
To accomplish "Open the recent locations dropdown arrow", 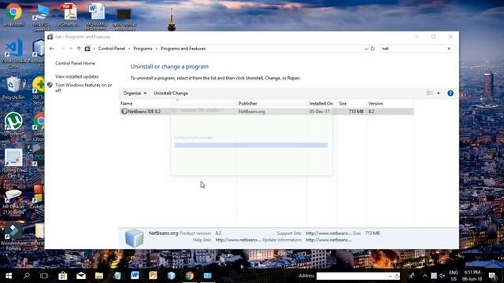I will [x=71, y=49].
